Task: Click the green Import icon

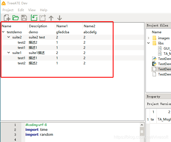Action: pyautogui.click(x=34, y=18)
